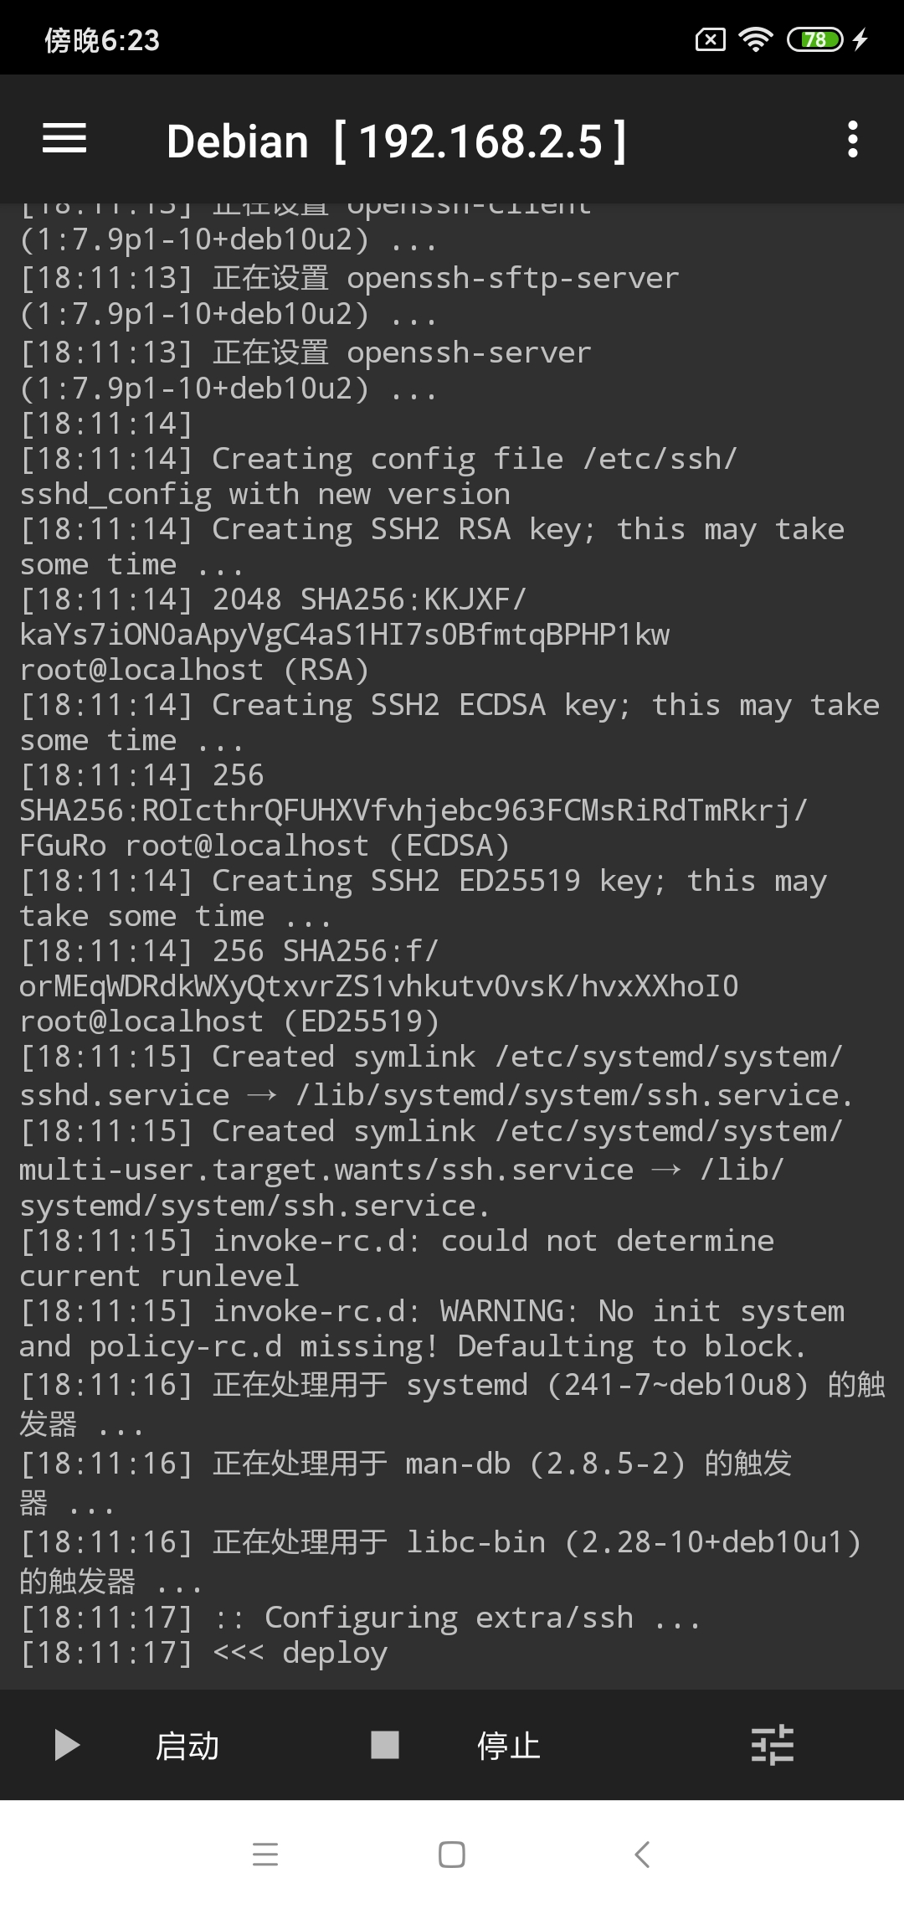Tap the status bar clock 傍晚6:23

102,39
